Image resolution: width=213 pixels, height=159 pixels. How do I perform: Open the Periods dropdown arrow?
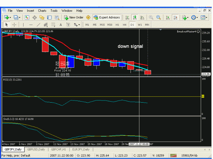[x=197, y=17]
